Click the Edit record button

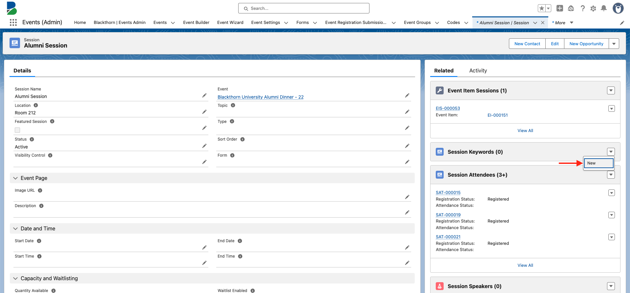pyautogui.click(x=555, y=44)
